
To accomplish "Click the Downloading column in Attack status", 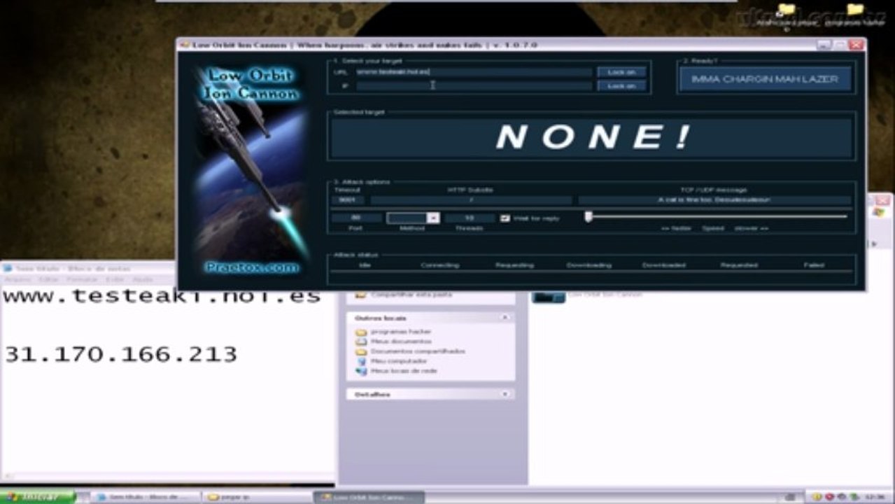I will point(589,265).
